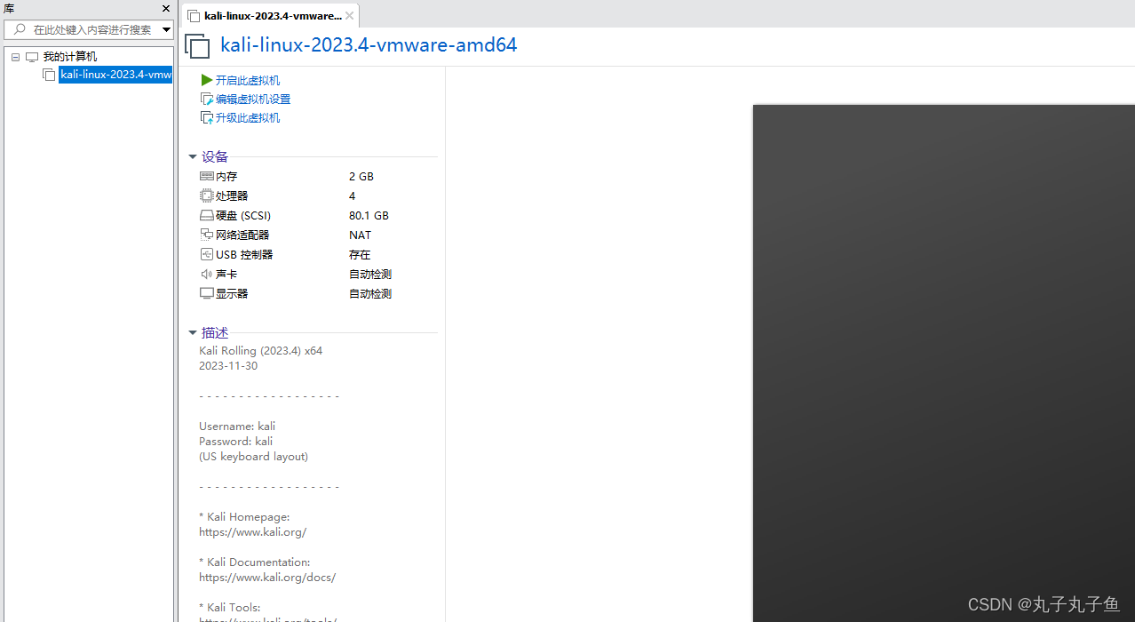Screen dimensions: 1135x622
Task: Close the library panel with the X
Action: point(166,9)
